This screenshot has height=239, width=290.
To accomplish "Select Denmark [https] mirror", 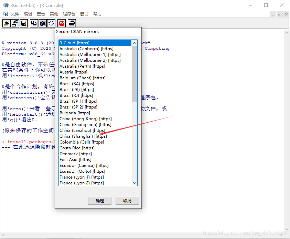I will click(95, 154).
